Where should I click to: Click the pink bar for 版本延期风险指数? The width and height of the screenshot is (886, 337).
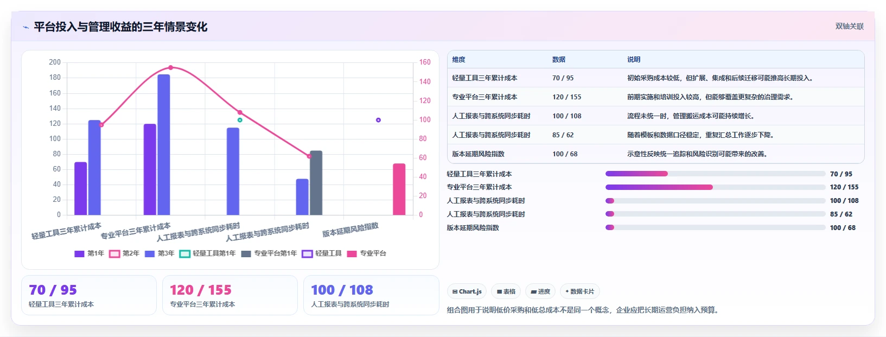pyautogui.click(x=399, y=189)
